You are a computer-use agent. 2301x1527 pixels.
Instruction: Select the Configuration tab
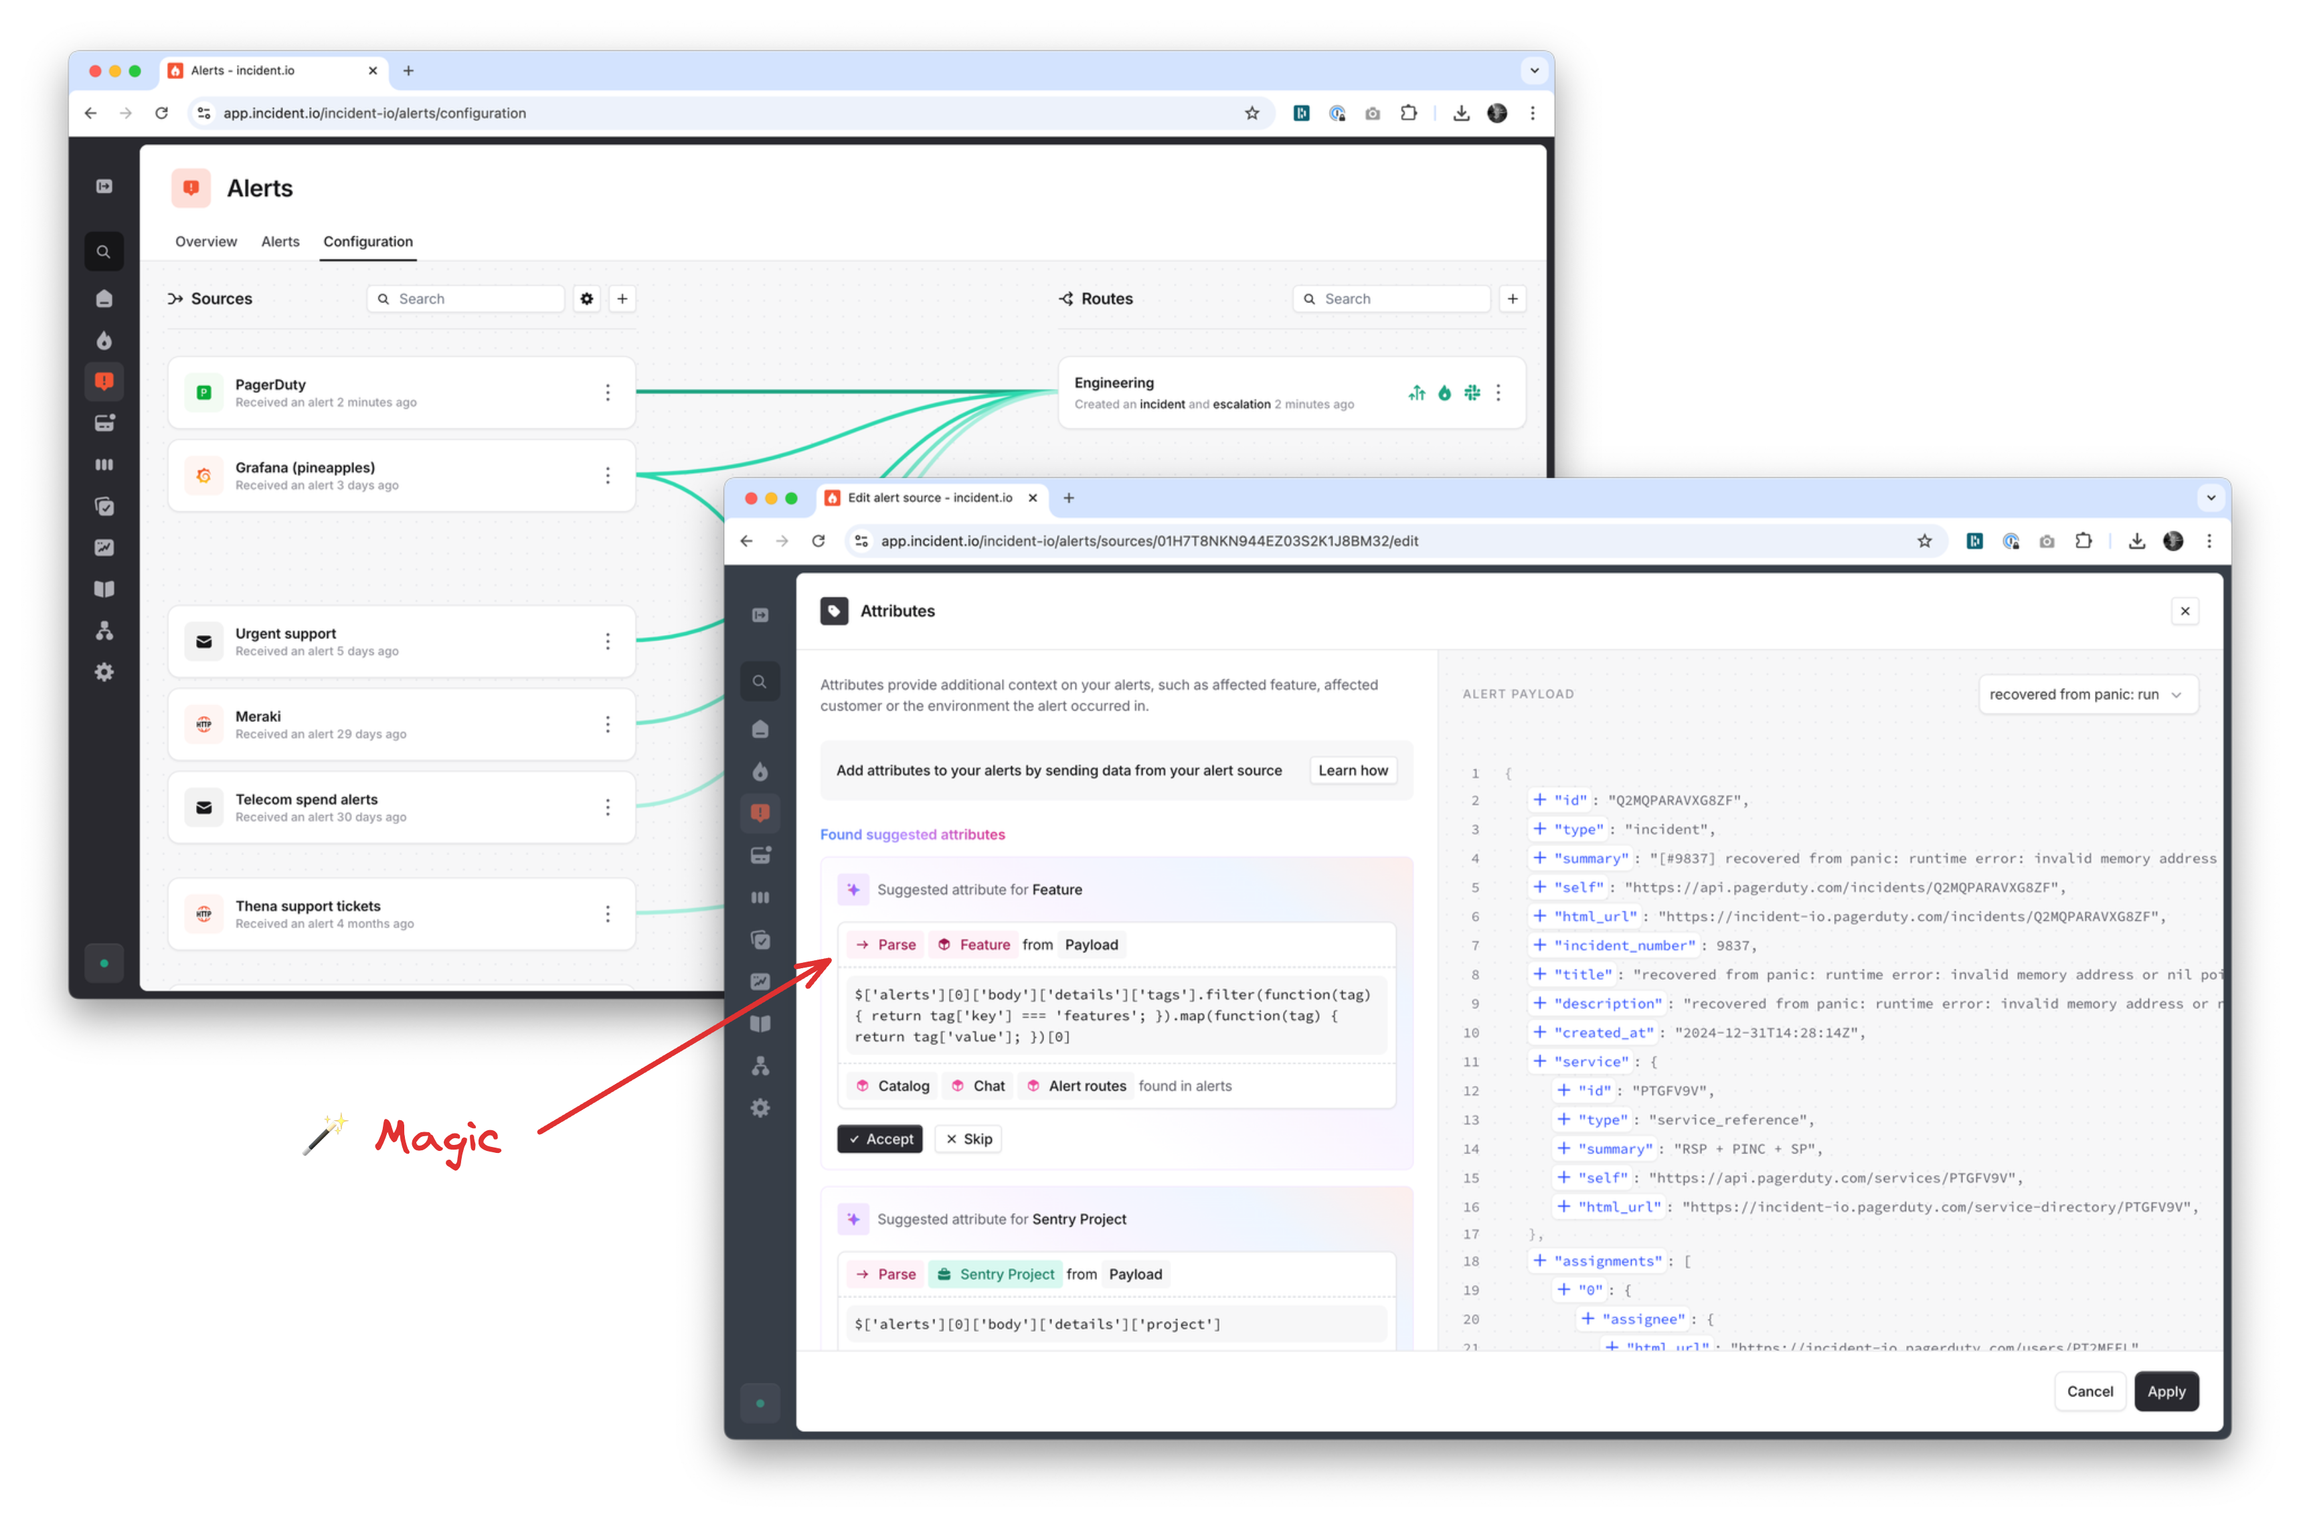[368, 242]
